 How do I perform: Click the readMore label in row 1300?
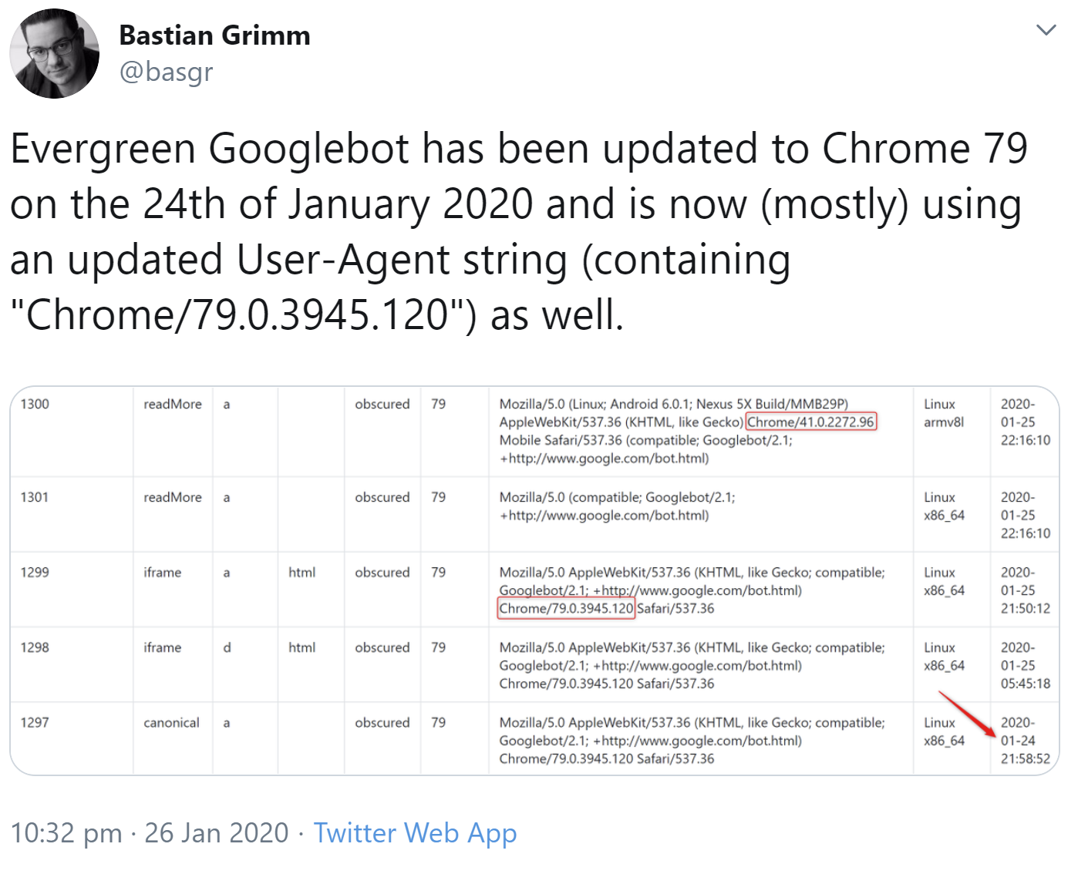pos(171,403)
